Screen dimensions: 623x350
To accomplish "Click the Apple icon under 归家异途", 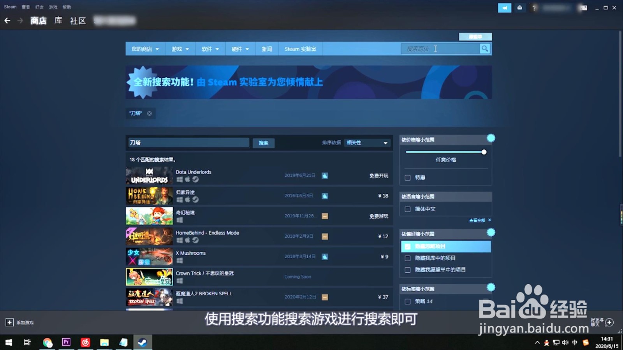I will coord(187,200).
